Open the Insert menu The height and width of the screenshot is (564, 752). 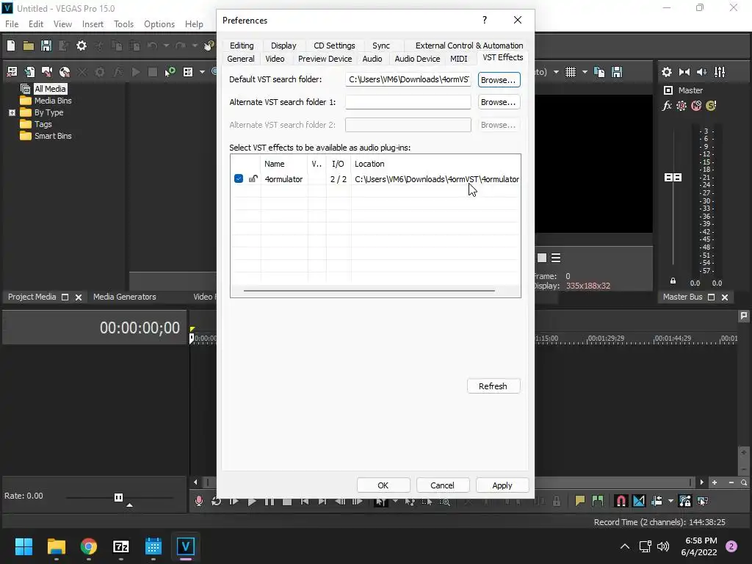(93, 24)
